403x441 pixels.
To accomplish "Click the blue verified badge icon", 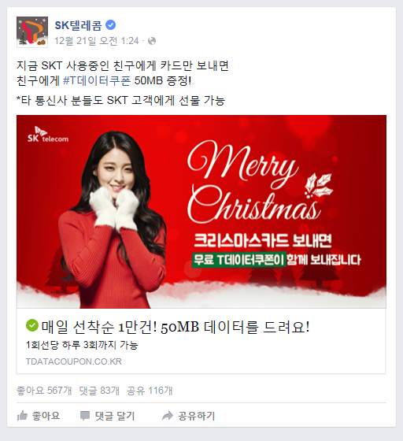I will 110,25.
